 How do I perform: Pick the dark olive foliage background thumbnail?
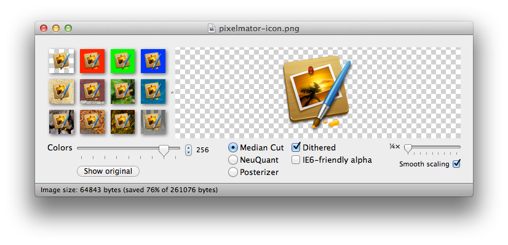tap(123, 122)
